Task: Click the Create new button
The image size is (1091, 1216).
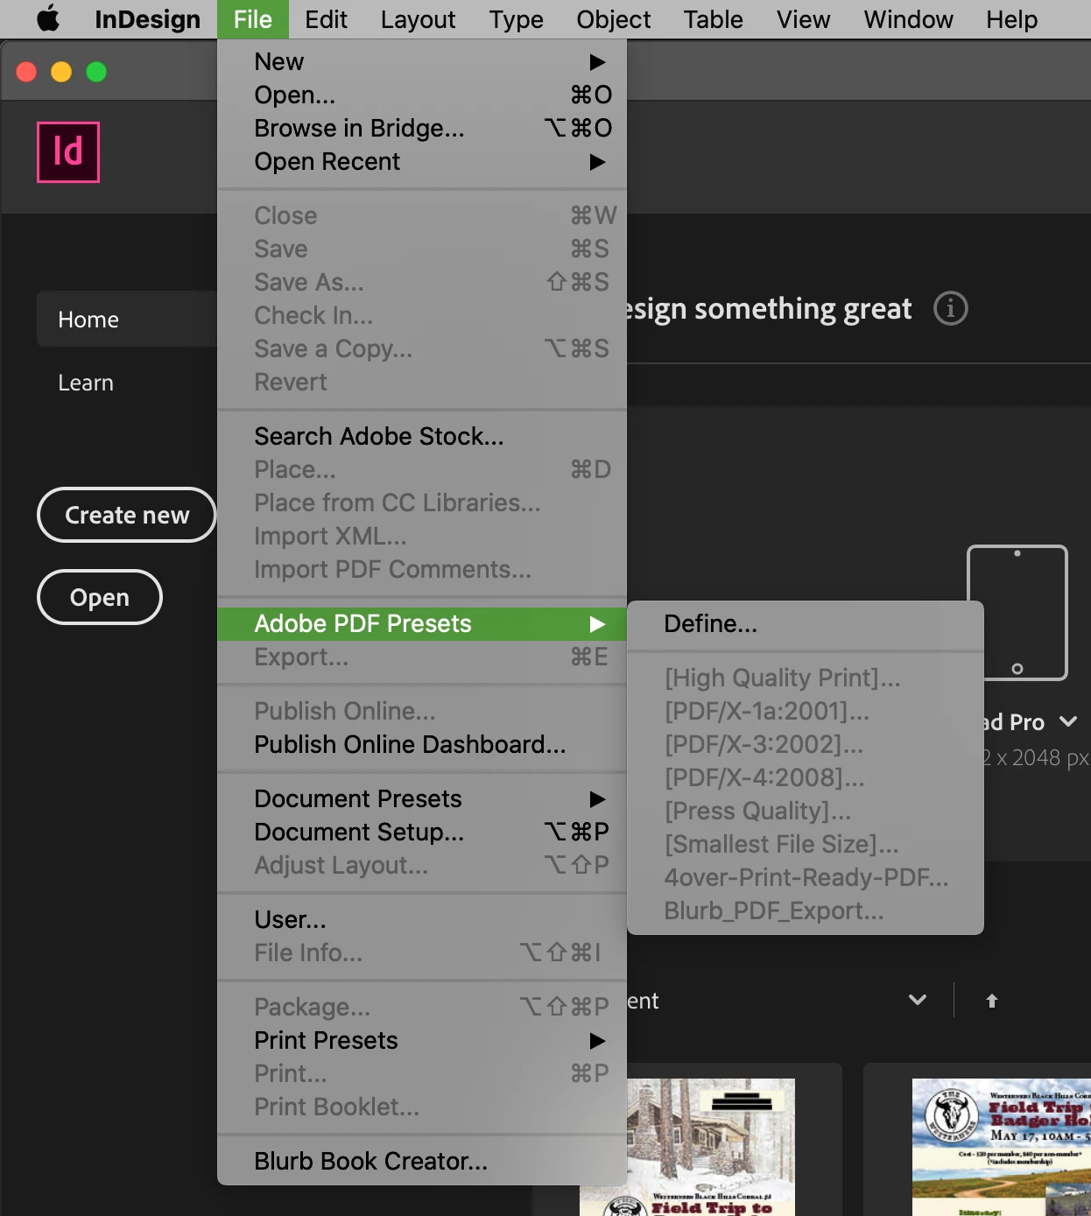Action: tap(127, 515)
